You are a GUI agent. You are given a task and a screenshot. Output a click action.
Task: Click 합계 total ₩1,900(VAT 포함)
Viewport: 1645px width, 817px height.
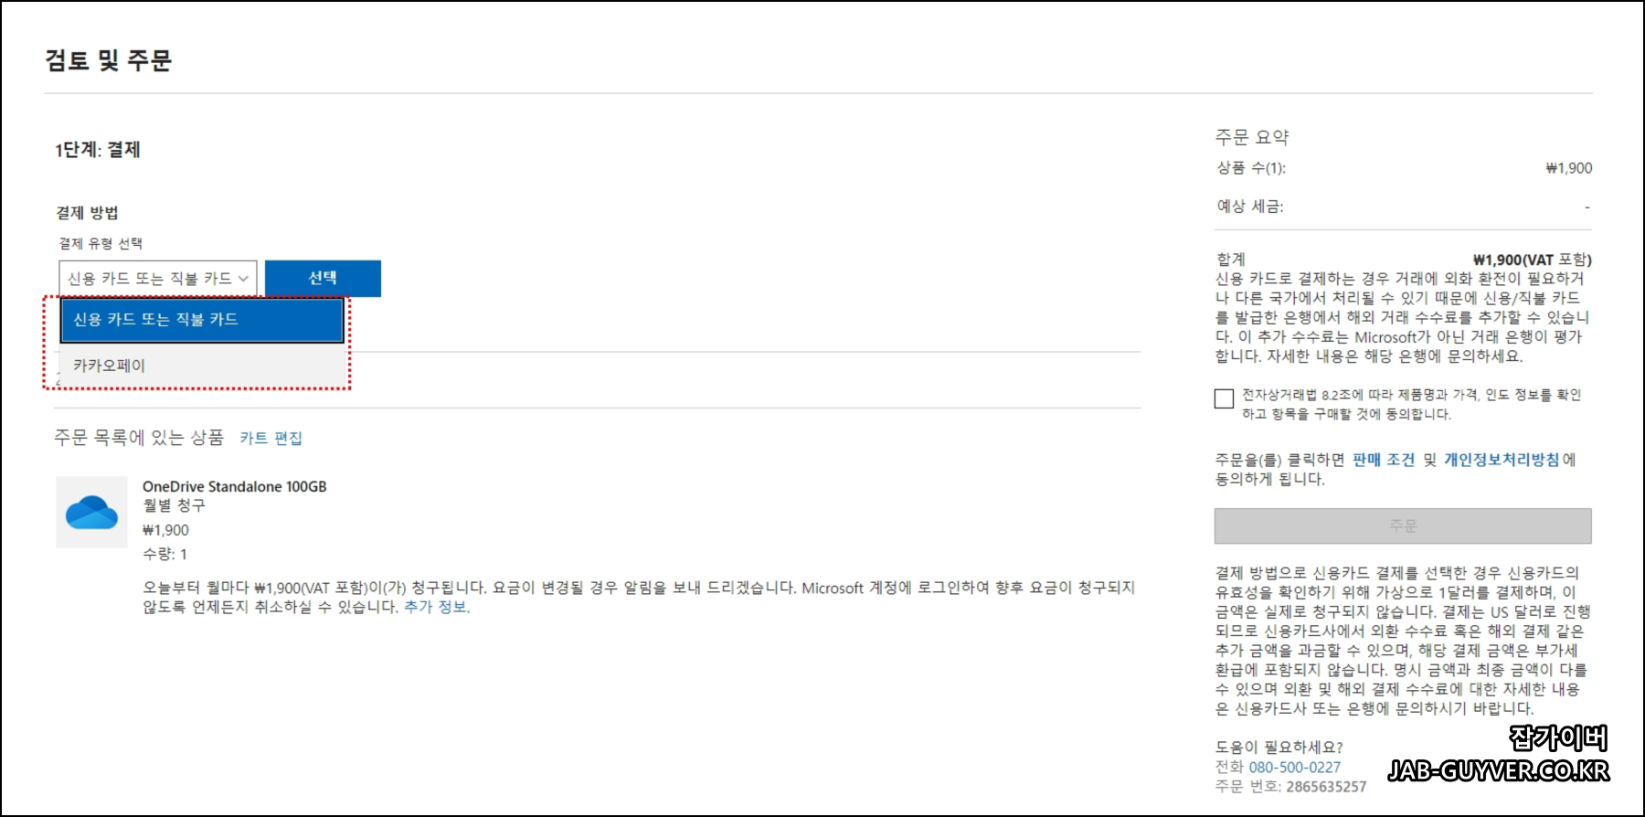tap(1533, 260)
